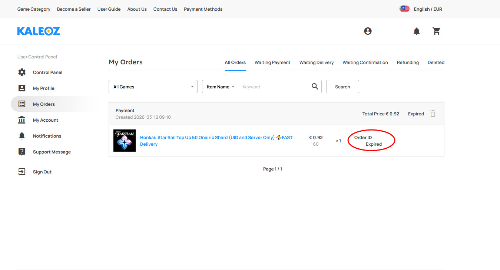Click the search magnifier icon
Viewport: 500px width, 270px height.
pyautogui.click(x=315, y=87)
